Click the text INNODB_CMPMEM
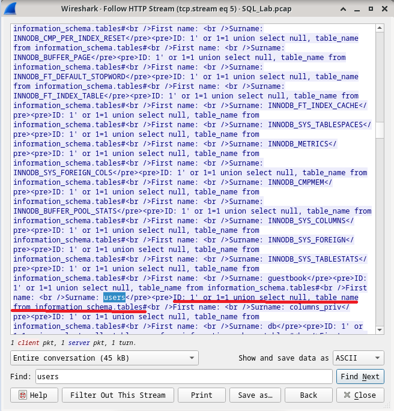The height and width of the screenshot is (411, 394). coord(296,182)
